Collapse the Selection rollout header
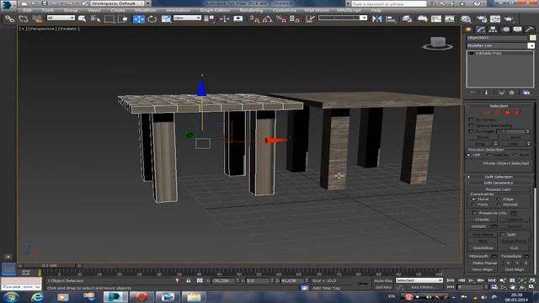Image resolution: width=539 pixels, height=303 pixels. click(499, 106)
